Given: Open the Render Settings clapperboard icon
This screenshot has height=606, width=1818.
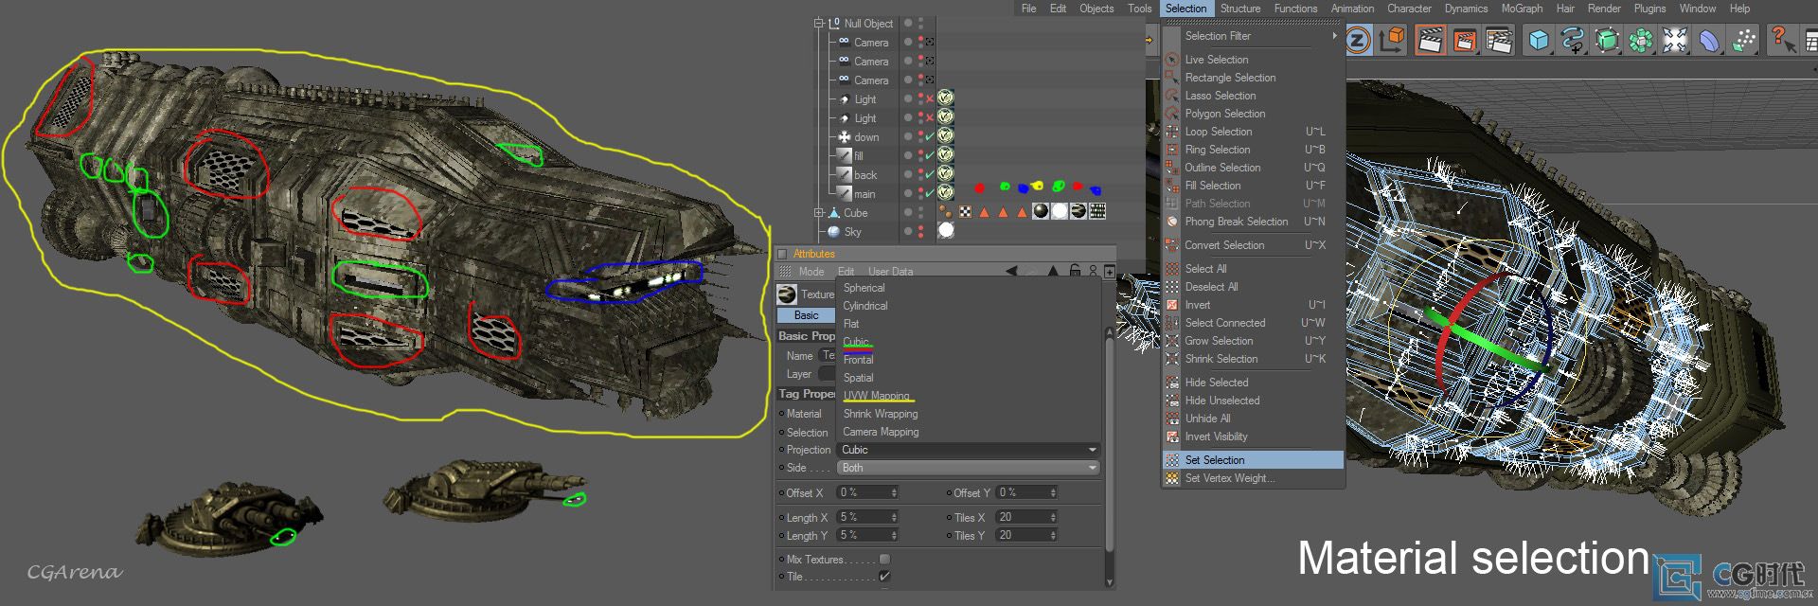Looking at the screenshot, I should [1499, 40].
